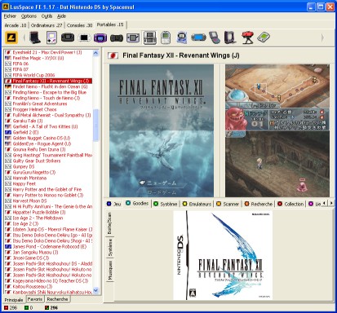Select the blue PSP system icon
The height and width of the screenshot is (313, 337).
tap(198, 37)
